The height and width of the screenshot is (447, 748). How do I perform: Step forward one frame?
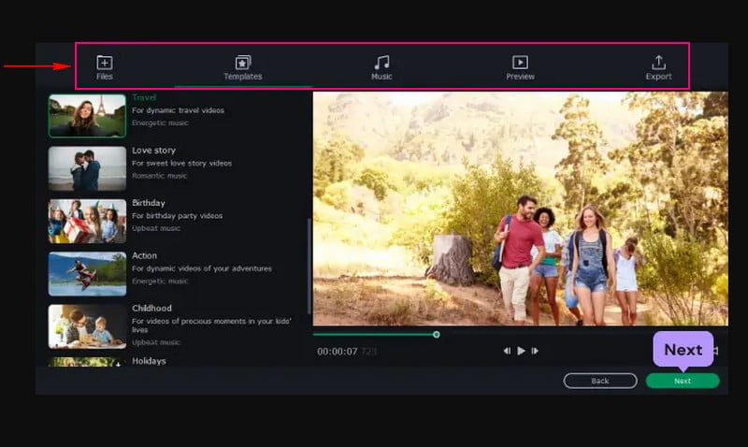click(x=535, y=351)
